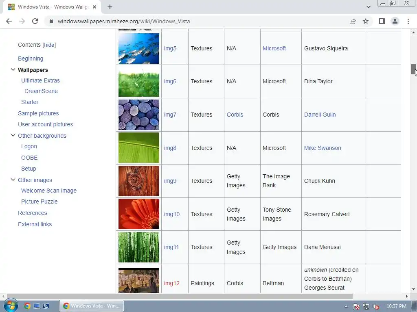Open Other images entry
This screenshot has height=312, width=417.
click(x=35, y=180)
